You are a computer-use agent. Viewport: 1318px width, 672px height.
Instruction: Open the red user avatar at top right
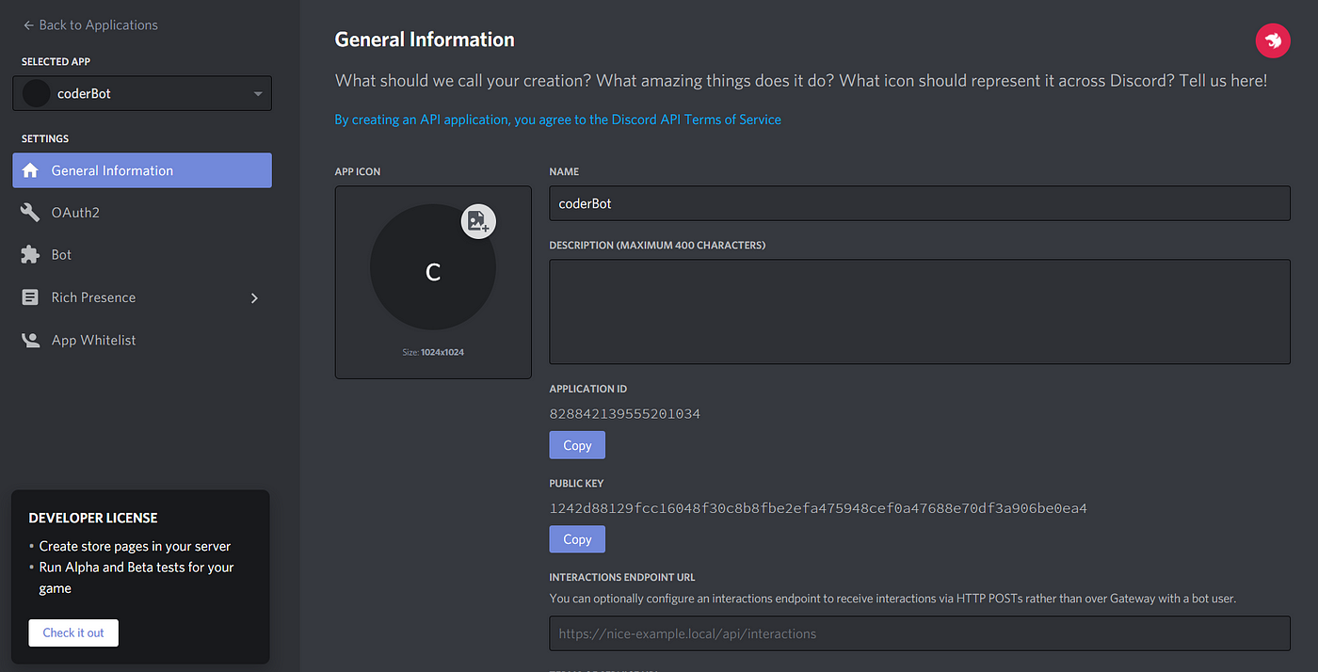point(1273,40)
